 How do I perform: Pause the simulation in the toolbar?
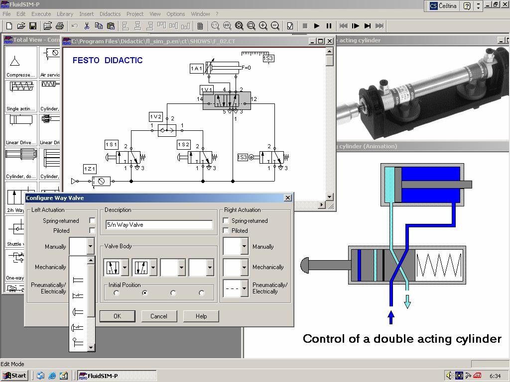pyautogui.click(x=329, y=26)
